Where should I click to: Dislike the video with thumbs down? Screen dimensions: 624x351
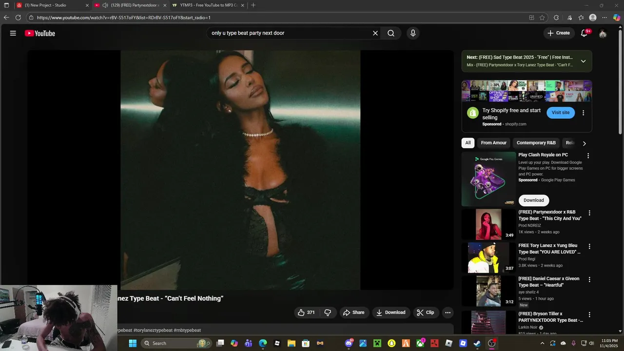point(328,312)
